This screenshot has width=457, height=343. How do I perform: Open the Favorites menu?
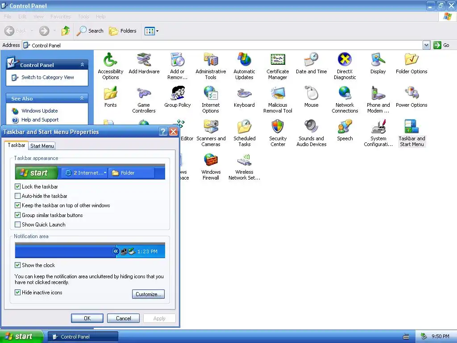click(x=60, y=17)
